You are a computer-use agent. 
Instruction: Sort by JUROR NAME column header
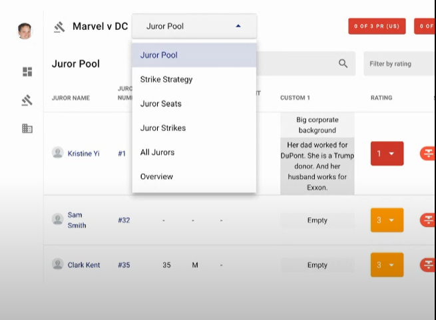point(71,98)
